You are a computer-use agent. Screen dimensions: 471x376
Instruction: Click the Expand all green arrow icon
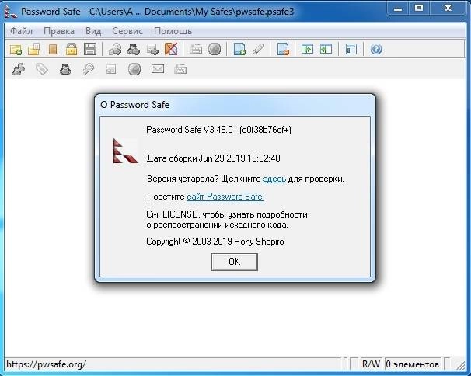coord(307,49)
